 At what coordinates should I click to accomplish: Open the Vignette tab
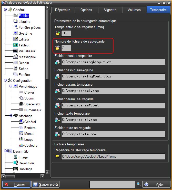110,10
